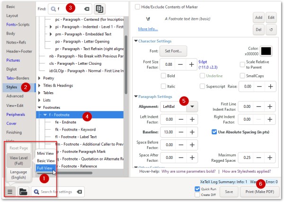Uncheck Use Absolute Spacing (in pts)

(214, 132)
